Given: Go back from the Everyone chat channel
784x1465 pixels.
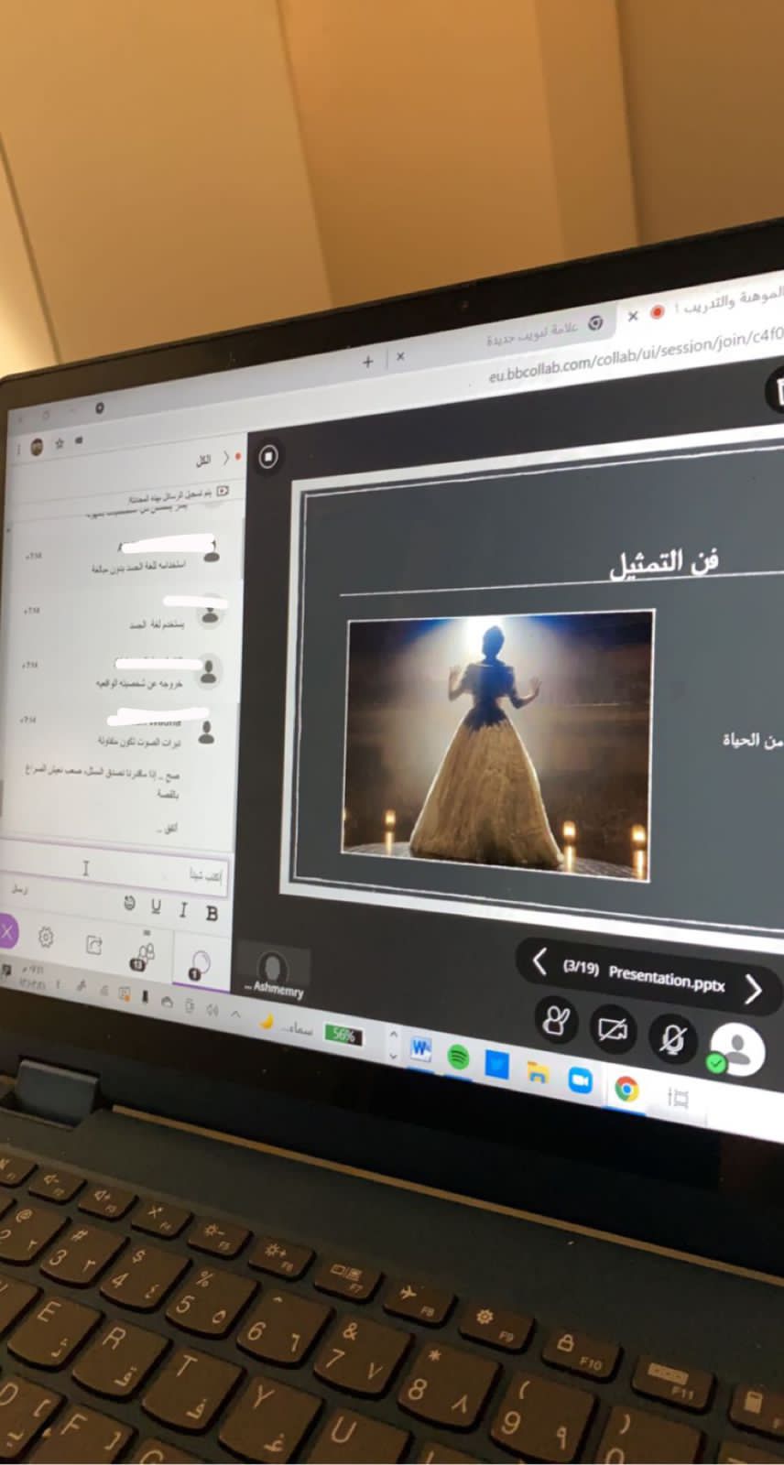Looking at the screenshot, I should tap(225, 458).
